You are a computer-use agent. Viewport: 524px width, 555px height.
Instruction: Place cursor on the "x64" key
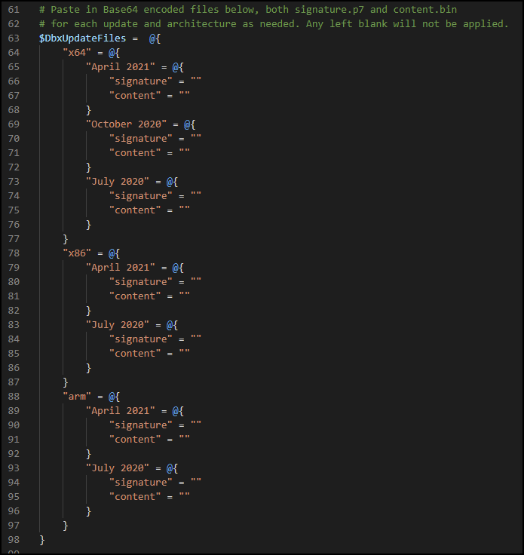point(77,53)
